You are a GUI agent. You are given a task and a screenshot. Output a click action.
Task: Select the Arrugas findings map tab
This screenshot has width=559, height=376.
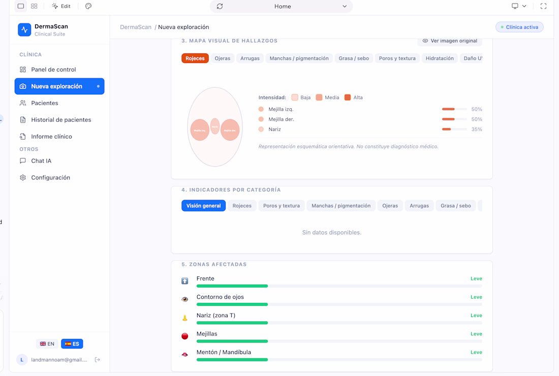[x=250, y=58]
